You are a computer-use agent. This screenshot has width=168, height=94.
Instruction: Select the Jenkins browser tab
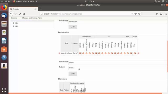[x=23, y=9]
